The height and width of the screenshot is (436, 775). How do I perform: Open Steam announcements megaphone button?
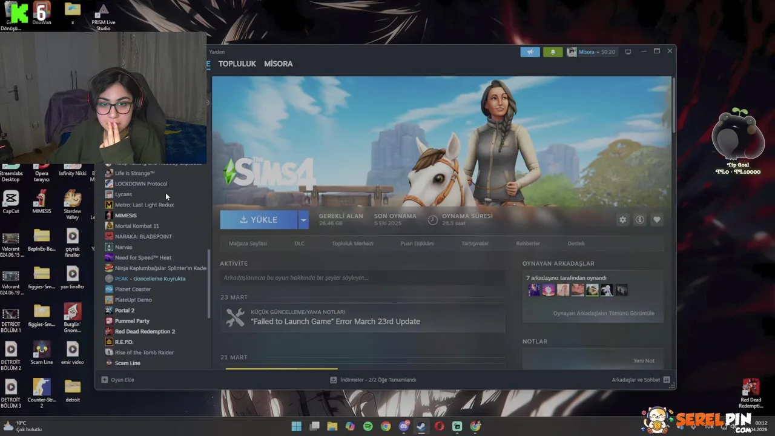[x=530, y=52]
